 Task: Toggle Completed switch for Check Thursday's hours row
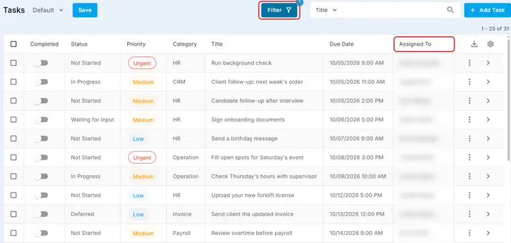[x=42, y=176]
